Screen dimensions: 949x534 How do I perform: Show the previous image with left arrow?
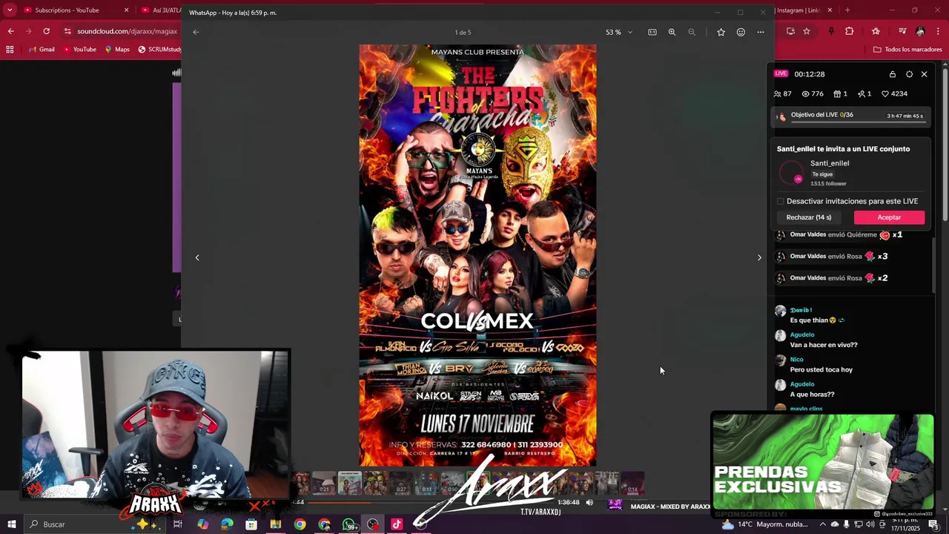pyautogui.click(x=197, y=257)
